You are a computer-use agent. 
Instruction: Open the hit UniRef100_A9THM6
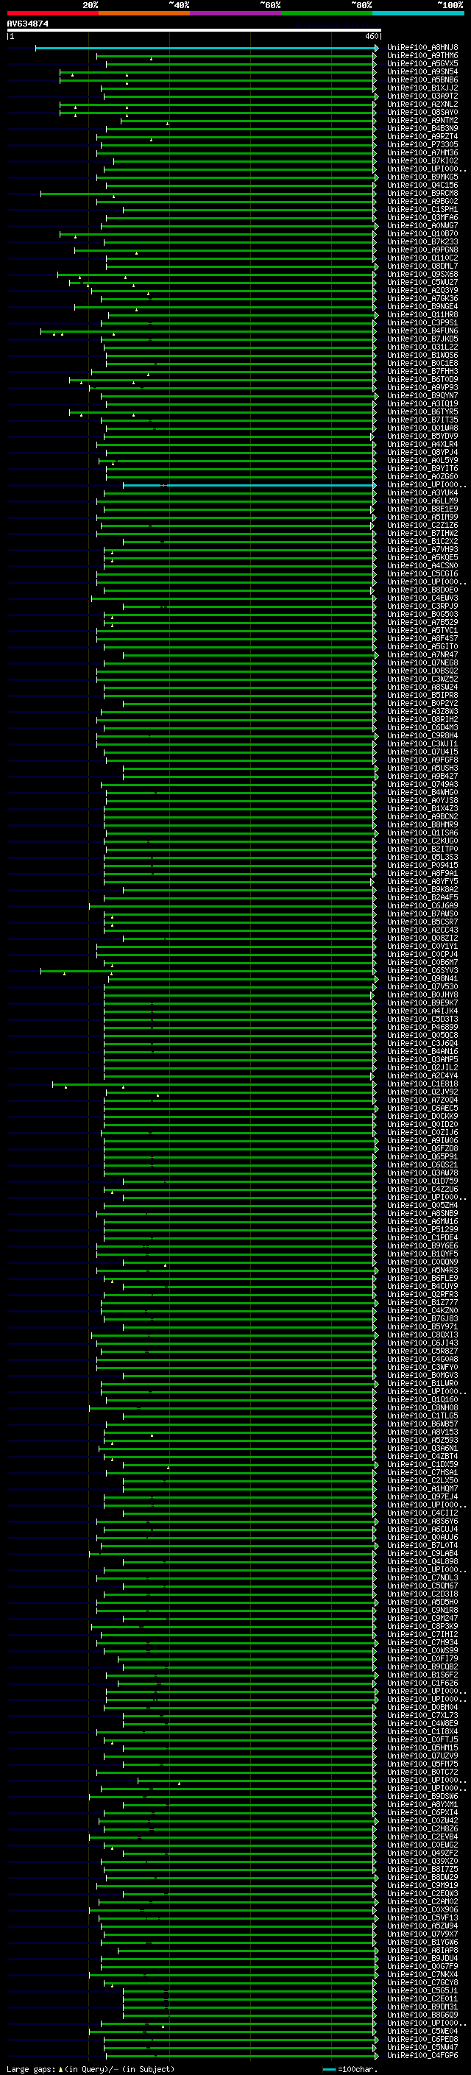click(x=422, y=56)
